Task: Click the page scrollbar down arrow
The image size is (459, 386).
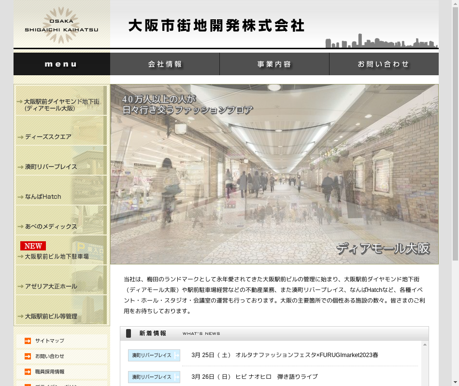Action: pos(455,382)
